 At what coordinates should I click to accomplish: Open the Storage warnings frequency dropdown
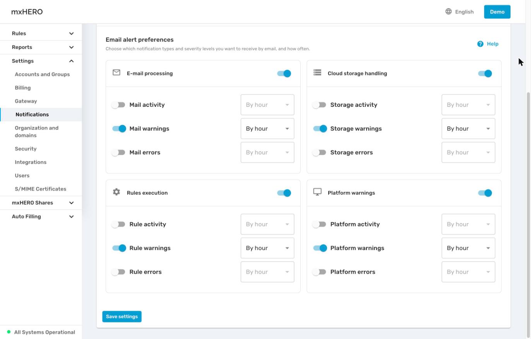pyautogui.click(x=468, y=128)
